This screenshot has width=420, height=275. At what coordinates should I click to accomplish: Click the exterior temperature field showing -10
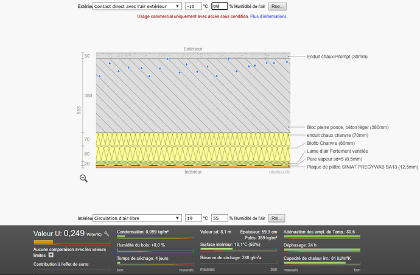[194, 6]
